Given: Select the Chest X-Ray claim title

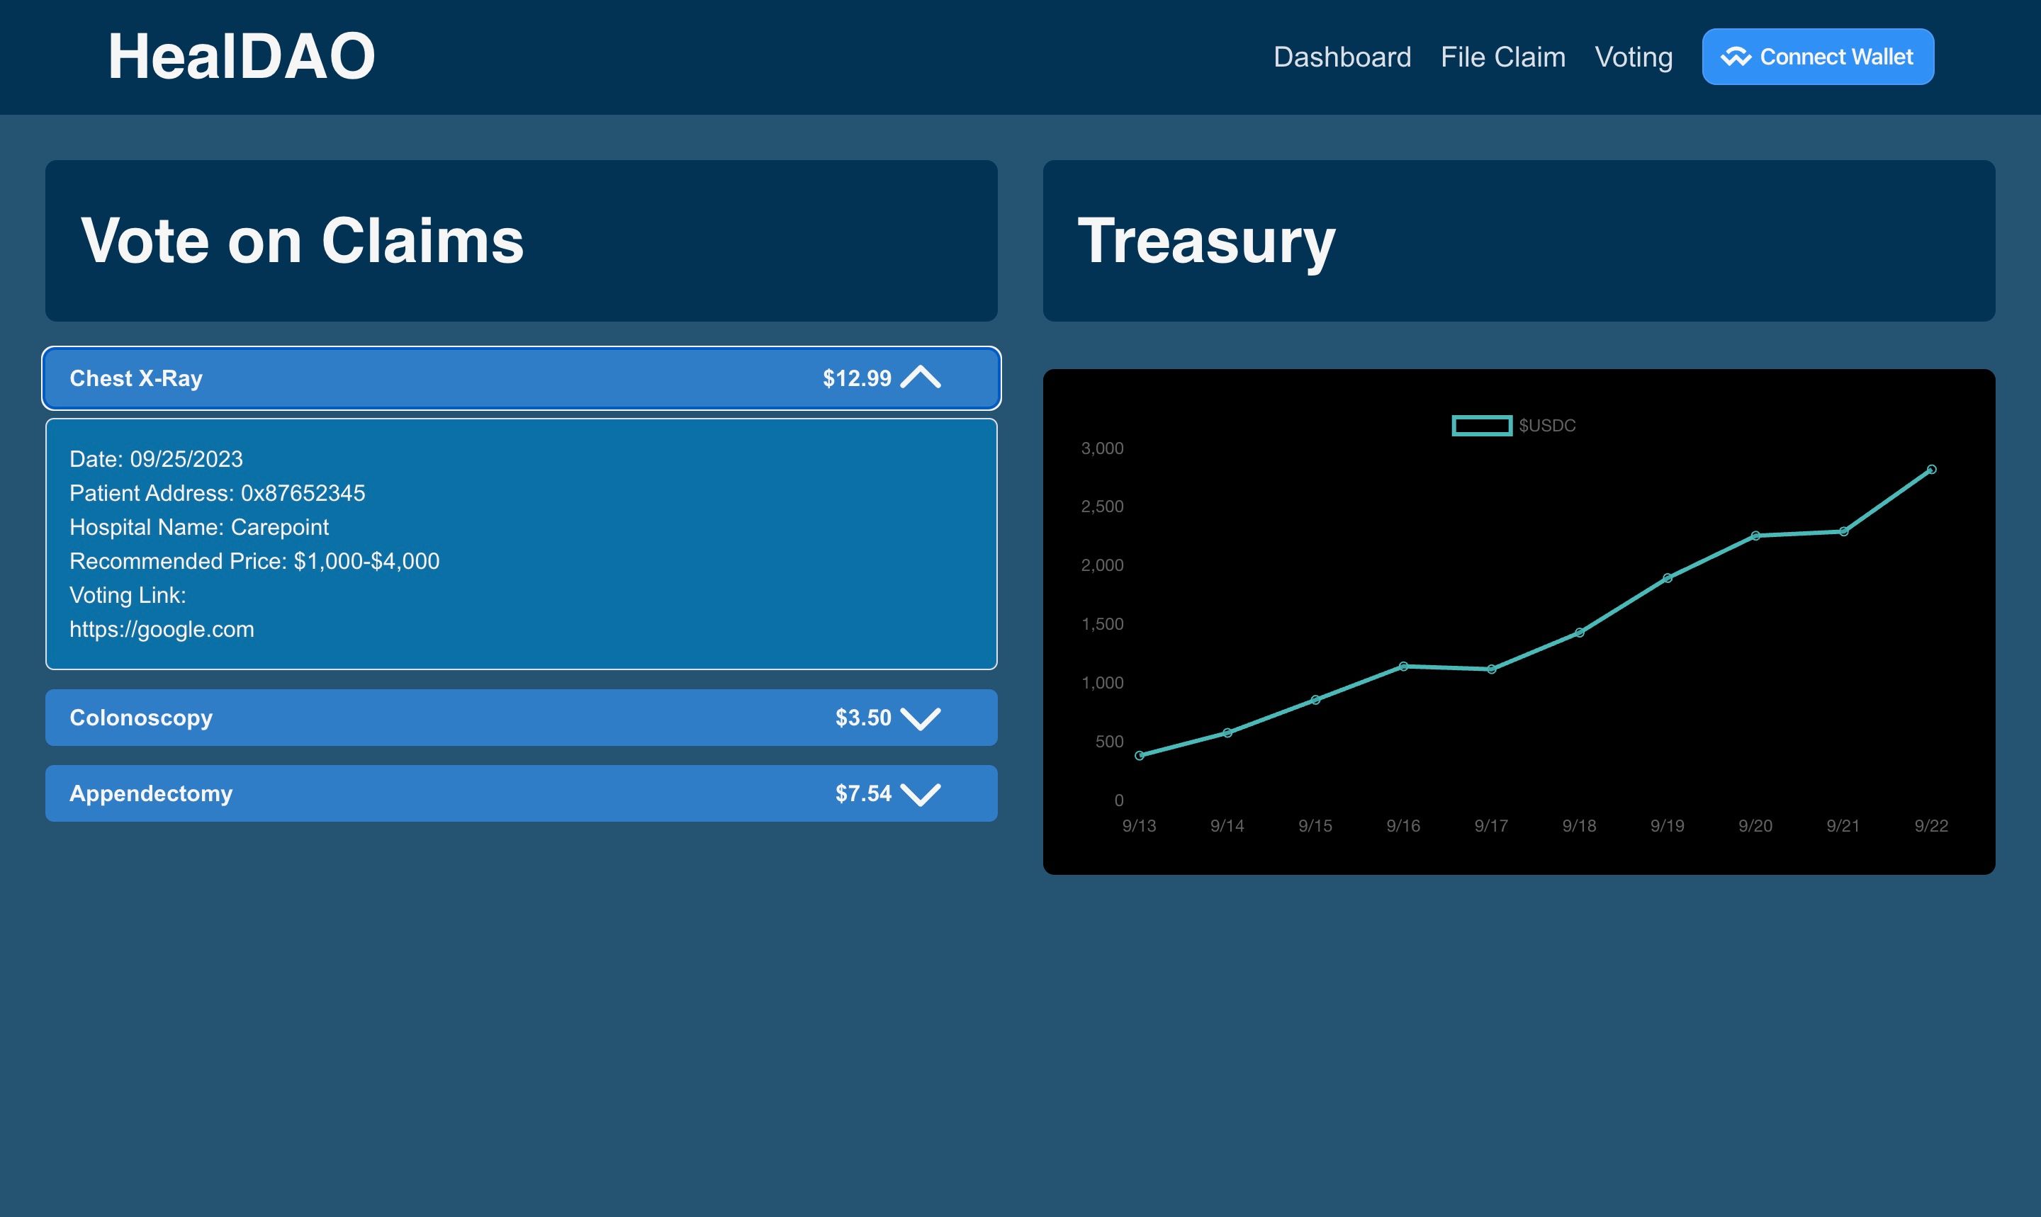Looking at the screenshot, I should coord(136,378).
